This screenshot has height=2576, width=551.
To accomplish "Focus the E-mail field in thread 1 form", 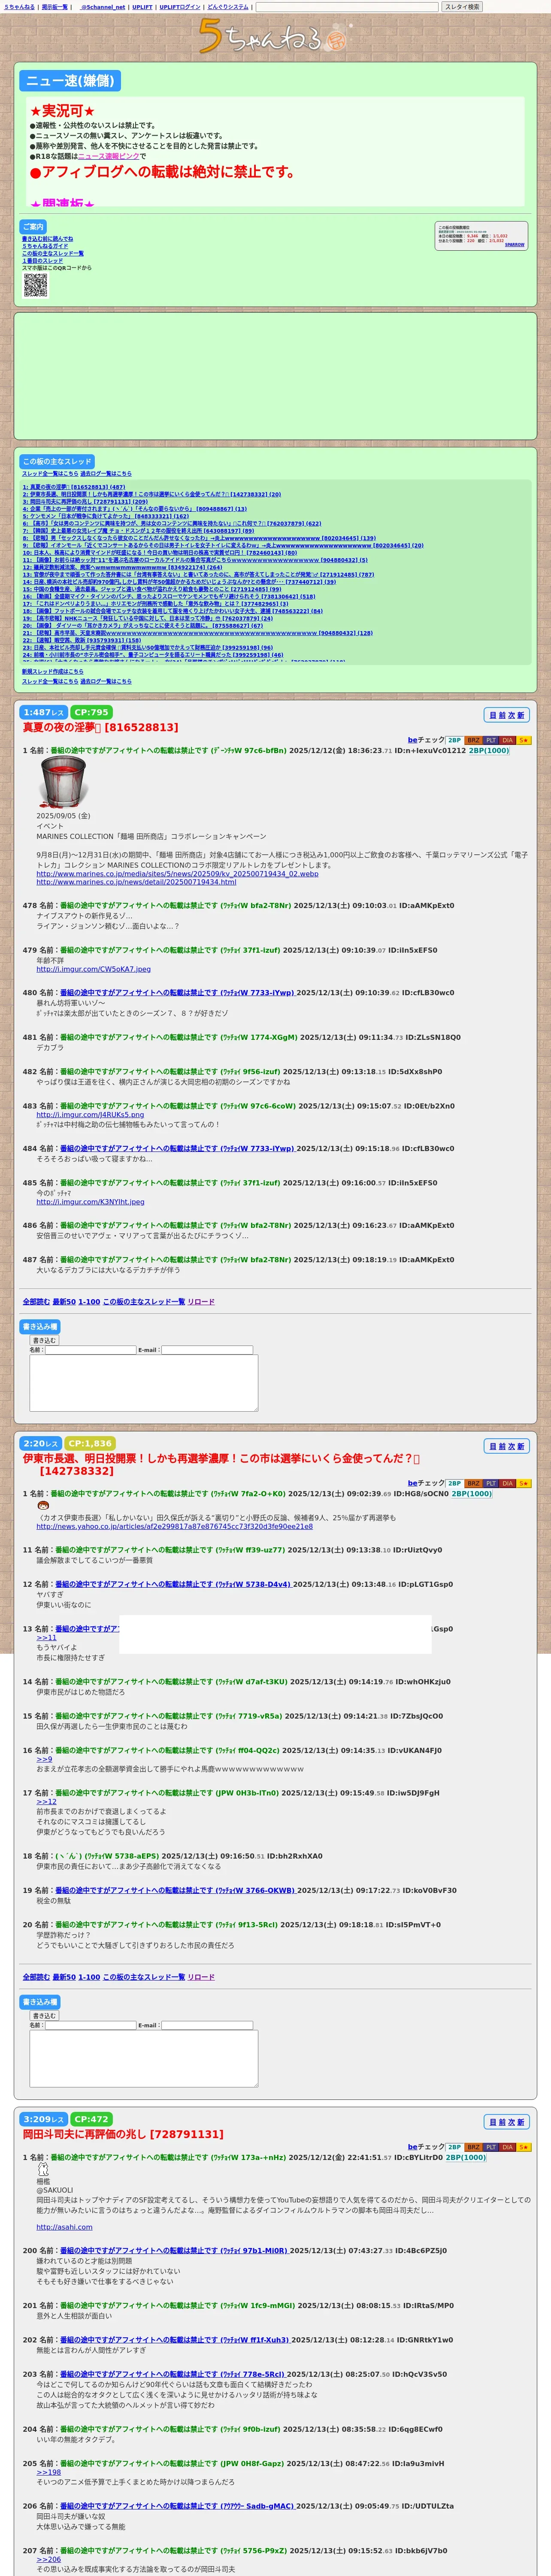I will click(x=207, y=1350).
